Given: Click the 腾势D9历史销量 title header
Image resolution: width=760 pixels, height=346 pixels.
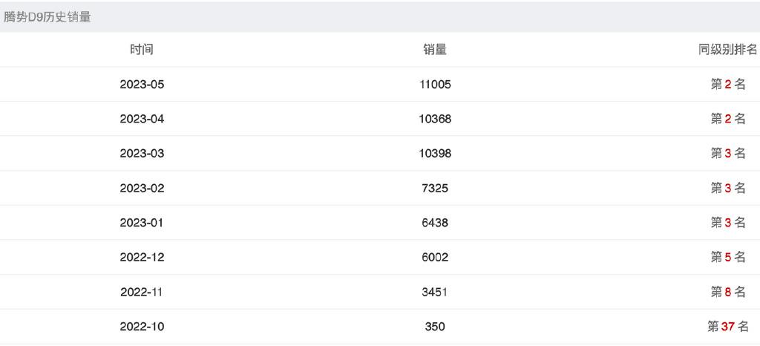Looking at the screenshot, I should tap(47, 17).
